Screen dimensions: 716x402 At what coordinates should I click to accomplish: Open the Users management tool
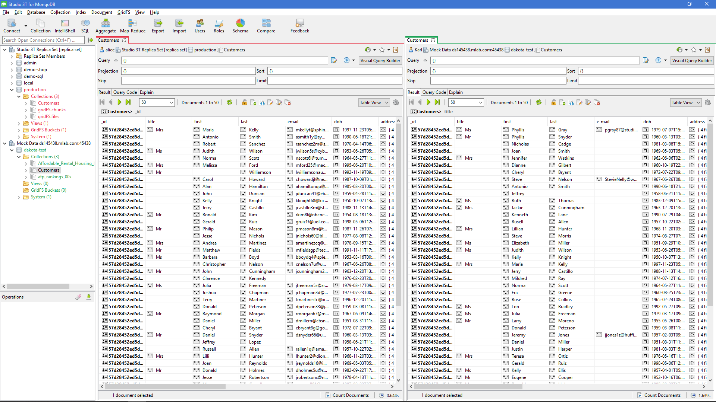[200, 25]
